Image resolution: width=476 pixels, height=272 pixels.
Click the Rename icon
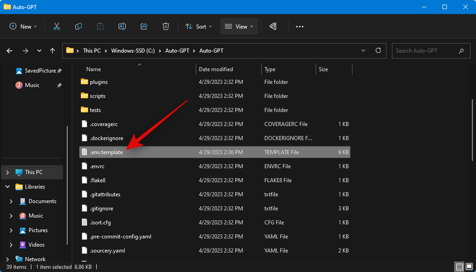pyautogui.click(x=122, y=26)
